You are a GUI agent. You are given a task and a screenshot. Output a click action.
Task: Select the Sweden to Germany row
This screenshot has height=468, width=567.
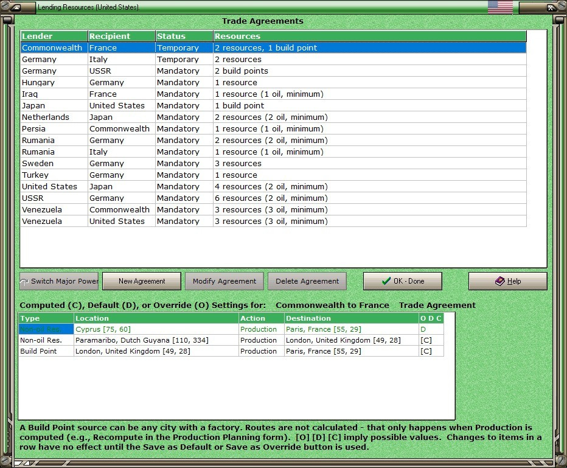point(273,164)
